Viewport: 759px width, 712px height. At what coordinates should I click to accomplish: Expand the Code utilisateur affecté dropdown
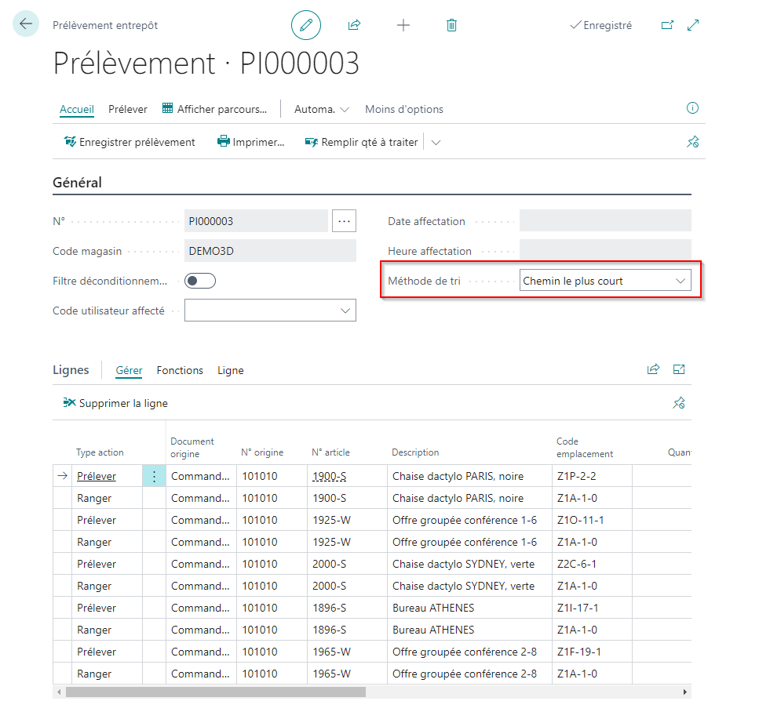pos(270,311)
